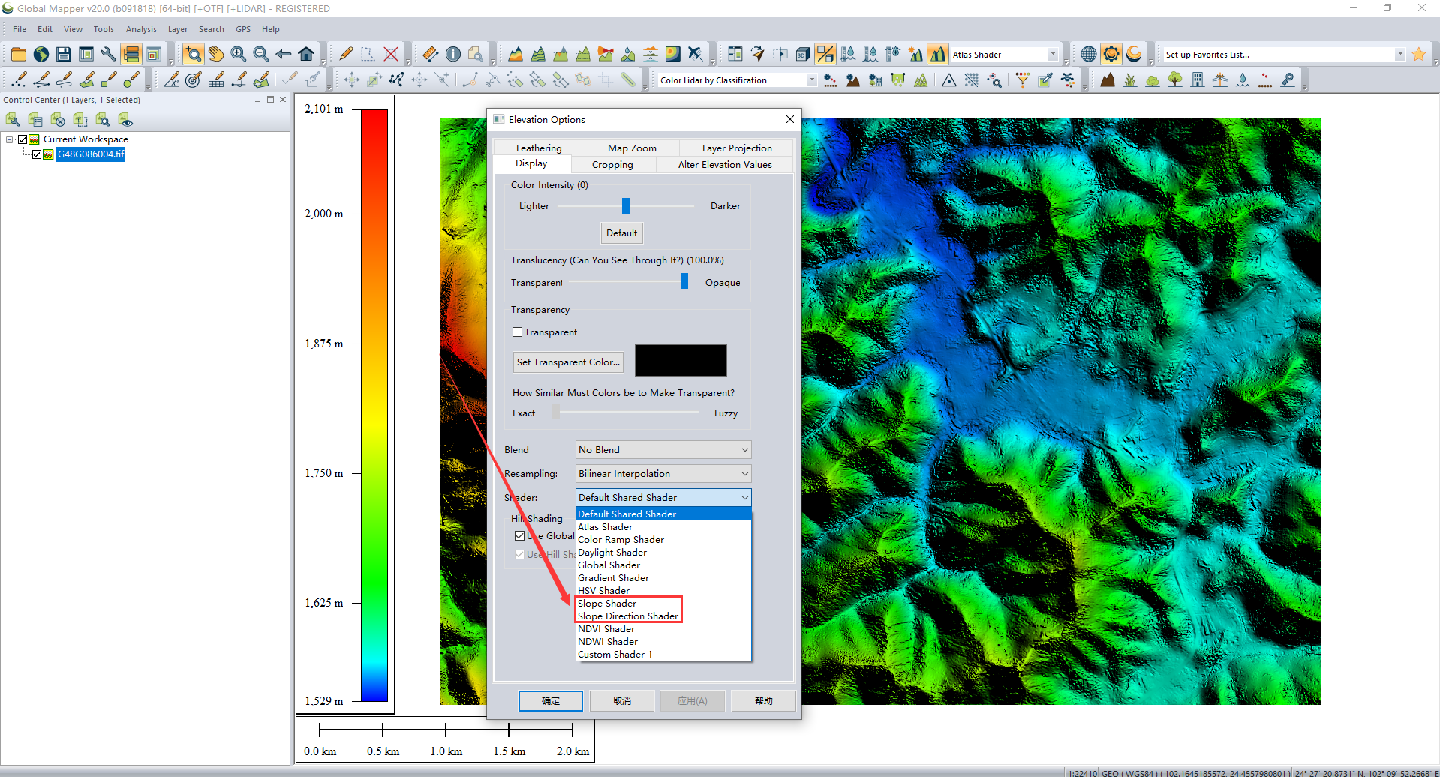Open the Analysis menu

141,29
